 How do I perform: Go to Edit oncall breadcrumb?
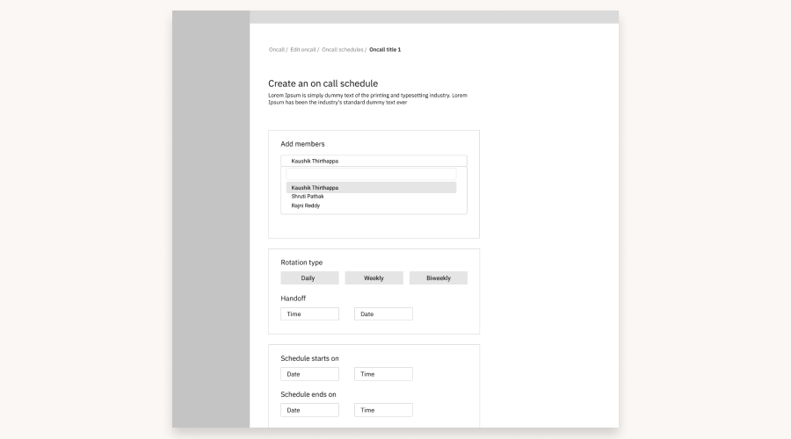tap(303, 50)
